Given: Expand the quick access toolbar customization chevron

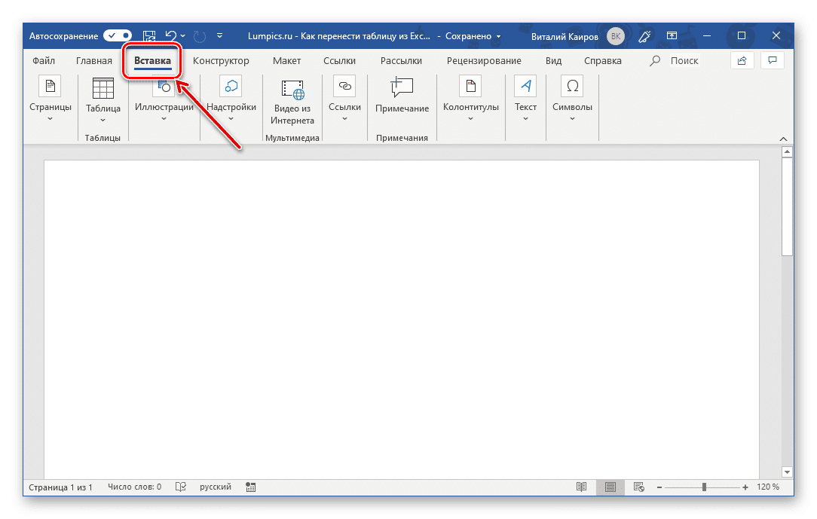Looking at the screenshot, I should coord(219,35).
